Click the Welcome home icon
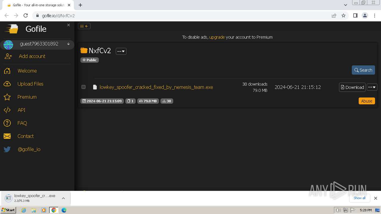Viewport: 381px width, 214px height. click(7, 71)
